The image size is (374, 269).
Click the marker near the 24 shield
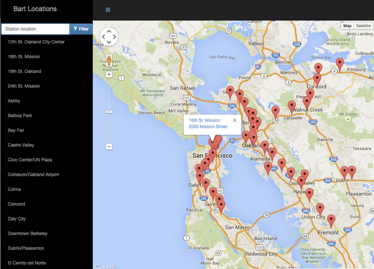click(275, 112)
